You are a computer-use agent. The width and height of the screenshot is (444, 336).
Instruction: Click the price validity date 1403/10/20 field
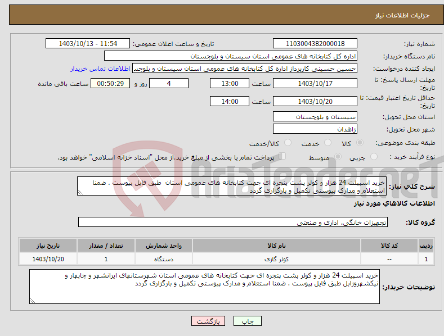pos(315,101)
